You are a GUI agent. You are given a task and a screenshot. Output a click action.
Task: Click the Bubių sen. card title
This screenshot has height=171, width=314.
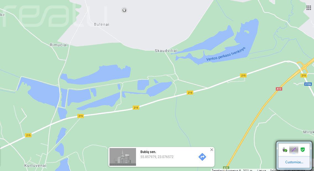click(x=148, y=152)
